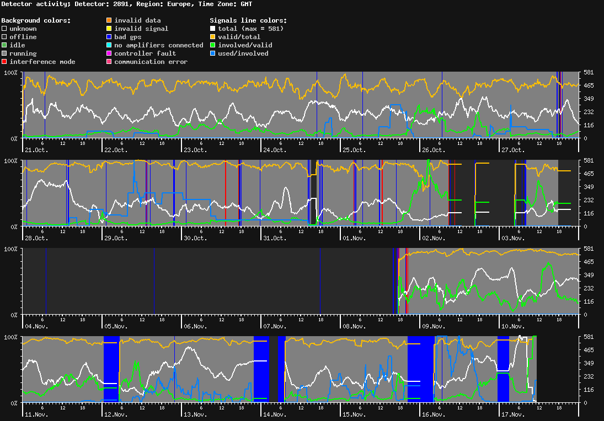Screen dimensions: 604x421
Task: Click the blue 'bad gps' legend swatch
Action: click(x=109, y=36)
